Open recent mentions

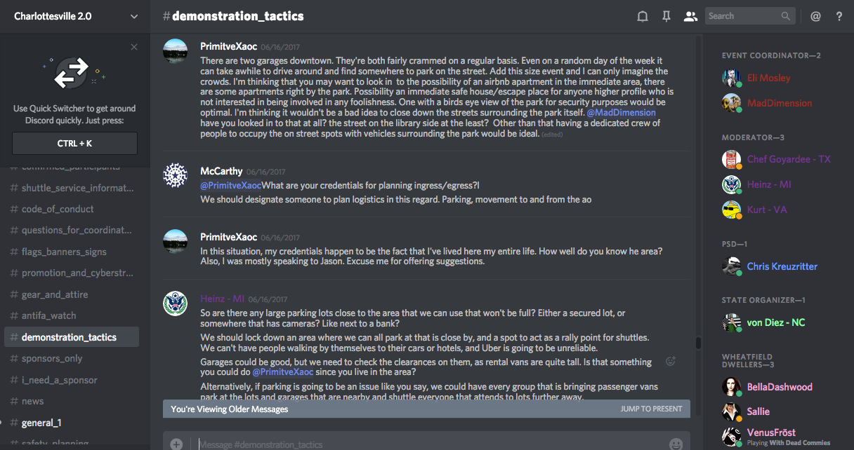point(815,16)
